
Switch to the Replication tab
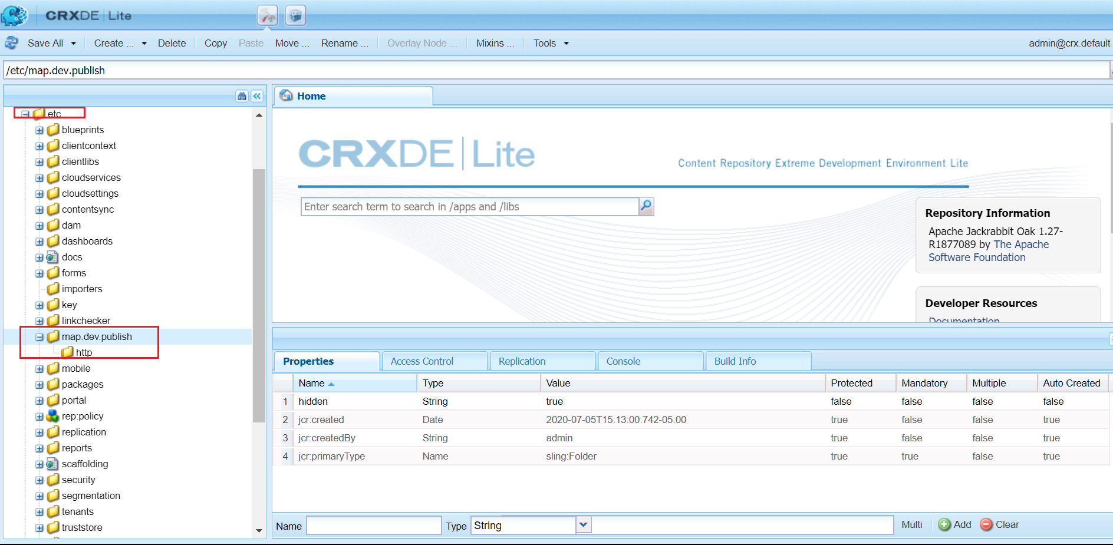pyautogui.click(x=542, y=361)
